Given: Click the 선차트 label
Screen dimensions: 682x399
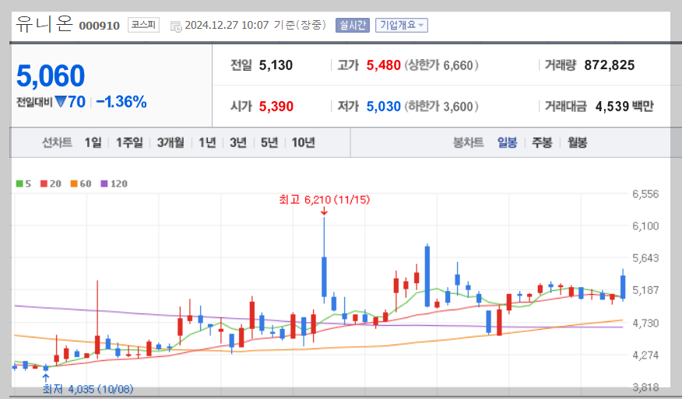Looking at the screenshot, I should click(x=57, y=142).
